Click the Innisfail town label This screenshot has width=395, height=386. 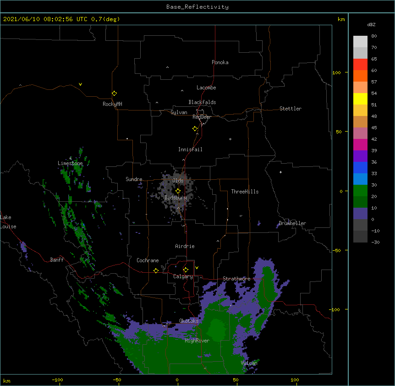click(190, 149)
